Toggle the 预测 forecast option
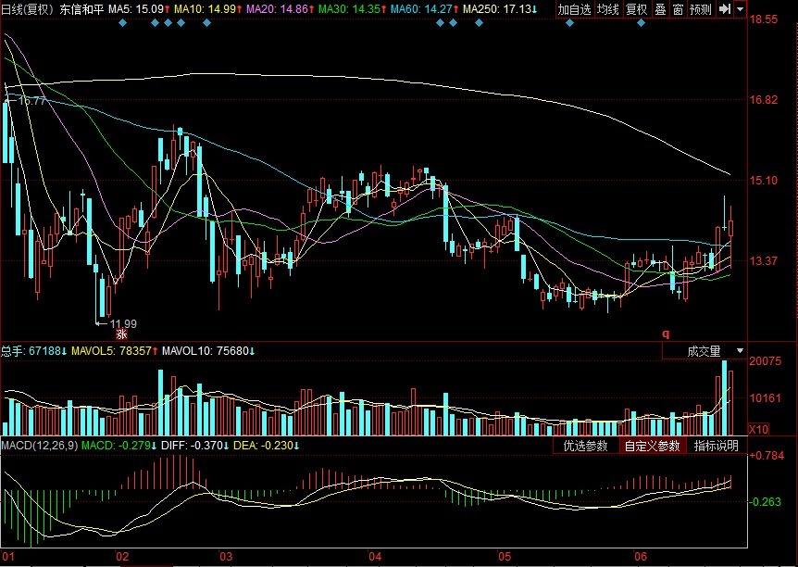The height and width of the screenshot is (567, 798). coord(701,9)
